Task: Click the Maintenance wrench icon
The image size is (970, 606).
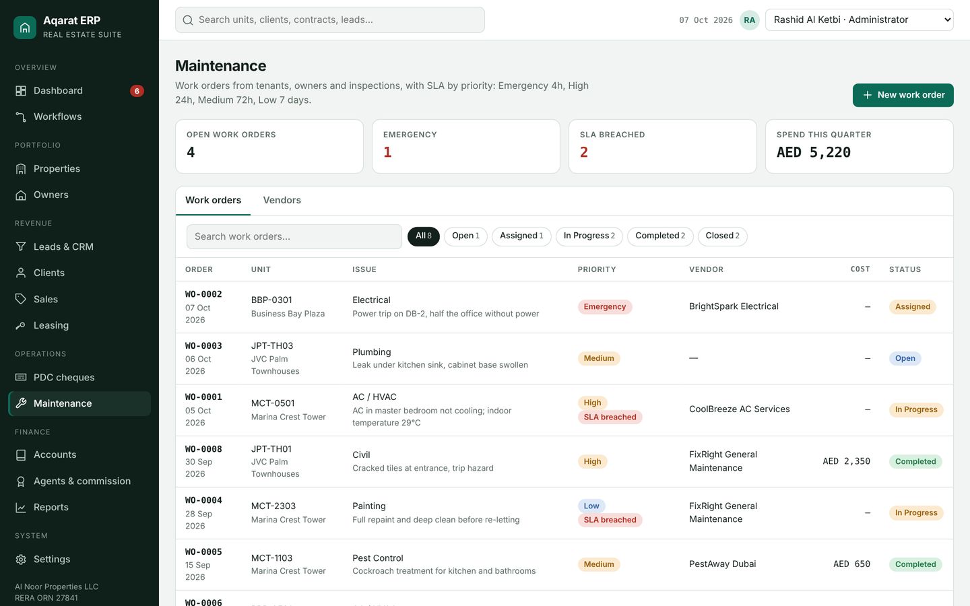Action: tap(21, 403)
